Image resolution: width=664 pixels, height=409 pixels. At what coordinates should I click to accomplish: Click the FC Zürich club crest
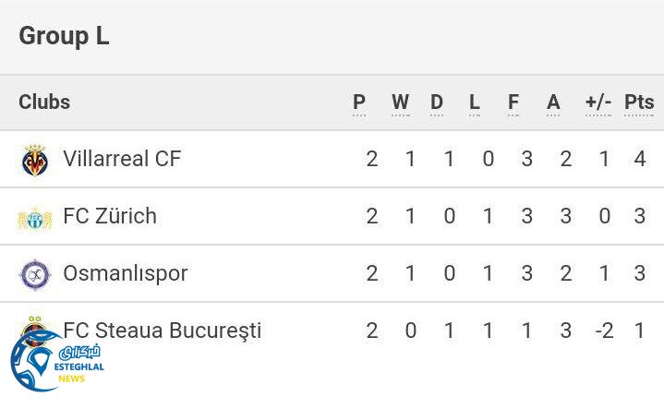tap(35, 218)
